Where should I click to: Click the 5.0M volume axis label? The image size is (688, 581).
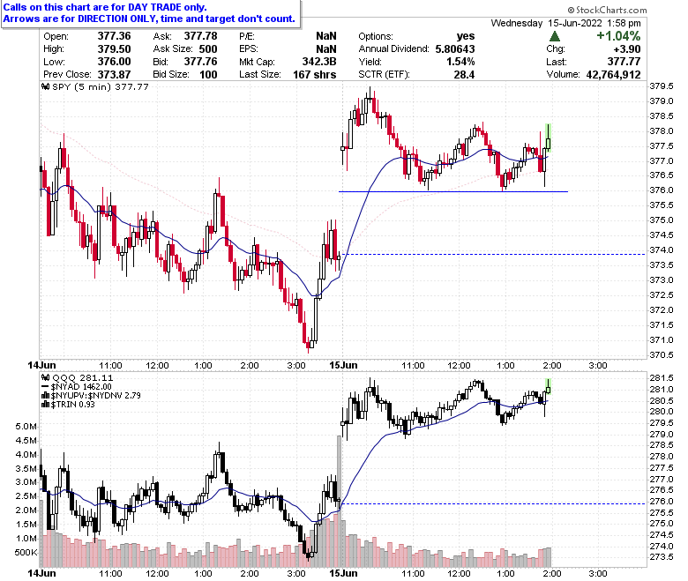[x=26, y=427]
